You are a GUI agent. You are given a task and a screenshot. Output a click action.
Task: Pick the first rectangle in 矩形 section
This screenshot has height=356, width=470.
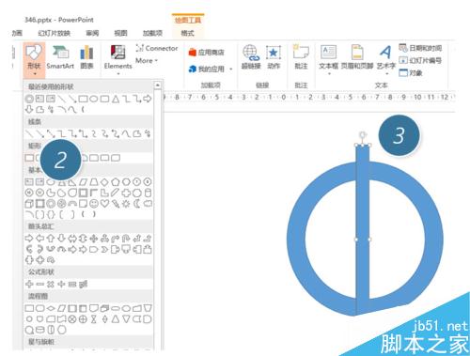tap(29, 158)
